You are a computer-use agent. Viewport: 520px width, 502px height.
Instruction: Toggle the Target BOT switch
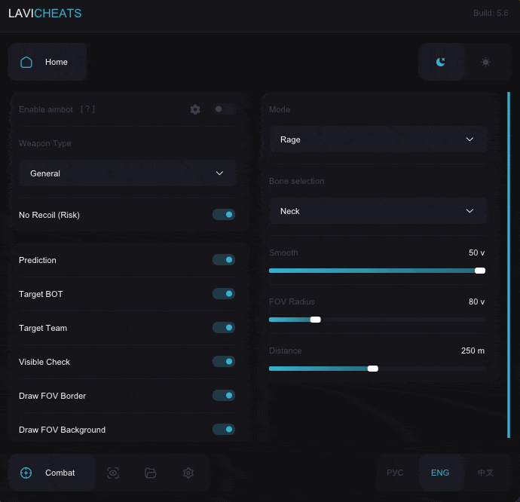point(224,294)
